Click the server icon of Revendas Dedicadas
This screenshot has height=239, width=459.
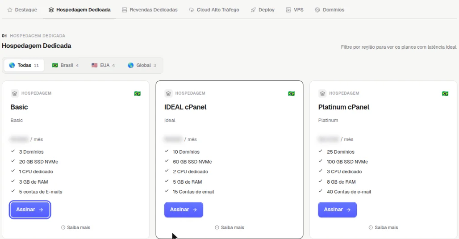coord(125,10)
